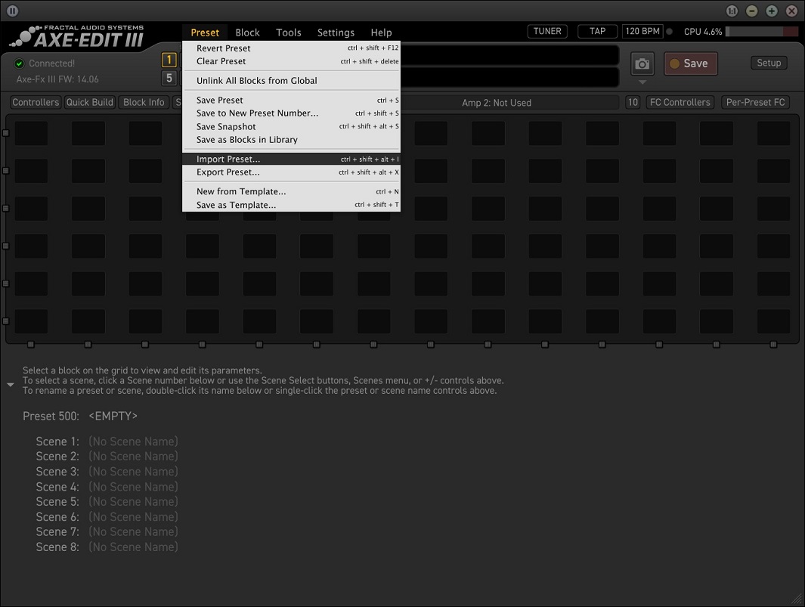805x607 pixels.
Task: Toggle the first column connector below grid
Action: tap(31, 345)
